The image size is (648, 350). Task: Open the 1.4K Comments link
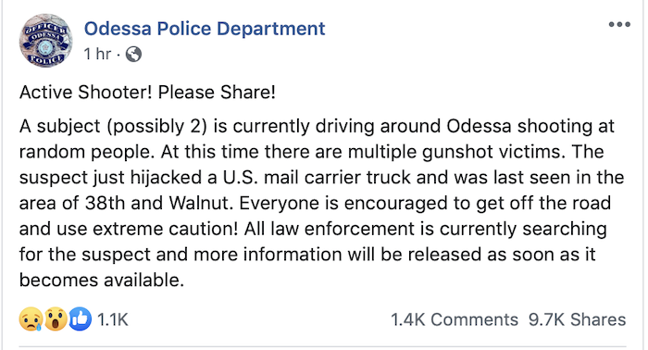click(x=455, y=319)
